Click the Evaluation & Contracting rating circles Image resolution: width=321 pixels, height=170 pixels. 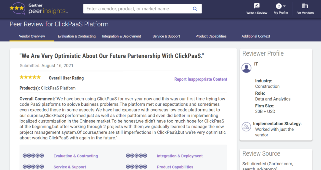33,156
